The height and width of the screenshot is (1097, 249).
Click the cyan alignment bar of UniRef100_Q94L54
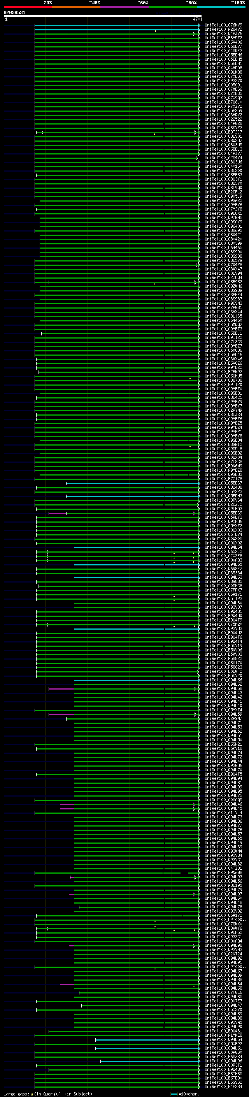pos(147,1040)
